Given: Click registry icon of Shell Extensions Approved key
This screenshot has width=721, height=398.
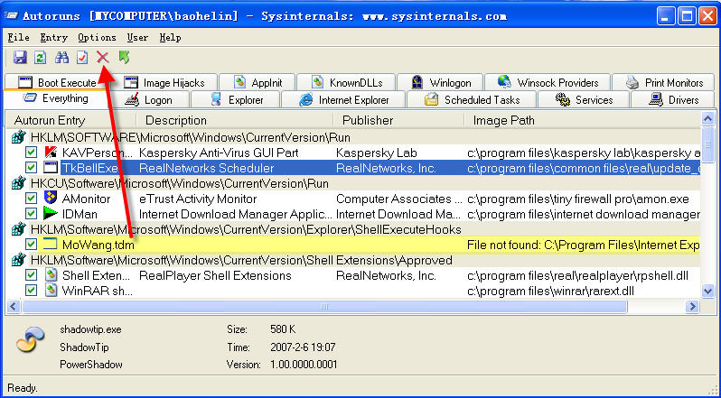Looking at the screenshot, I should click(x=18, y=260).
